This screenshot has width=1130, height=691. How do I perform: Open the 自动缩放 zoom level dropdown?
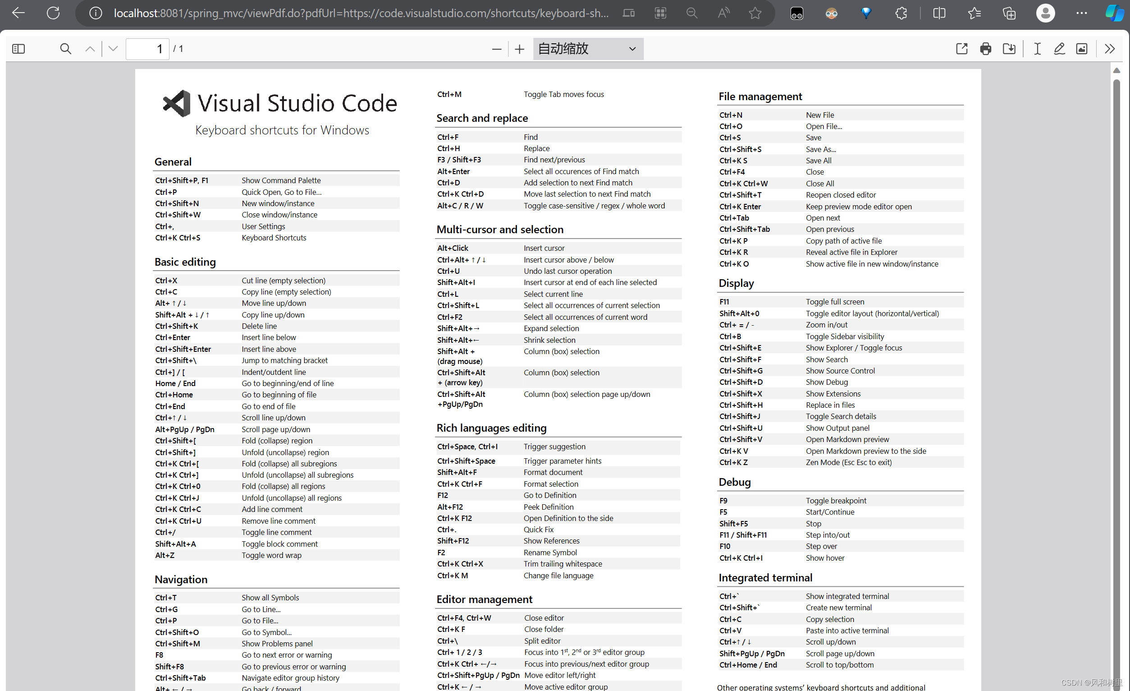point(588,49)
